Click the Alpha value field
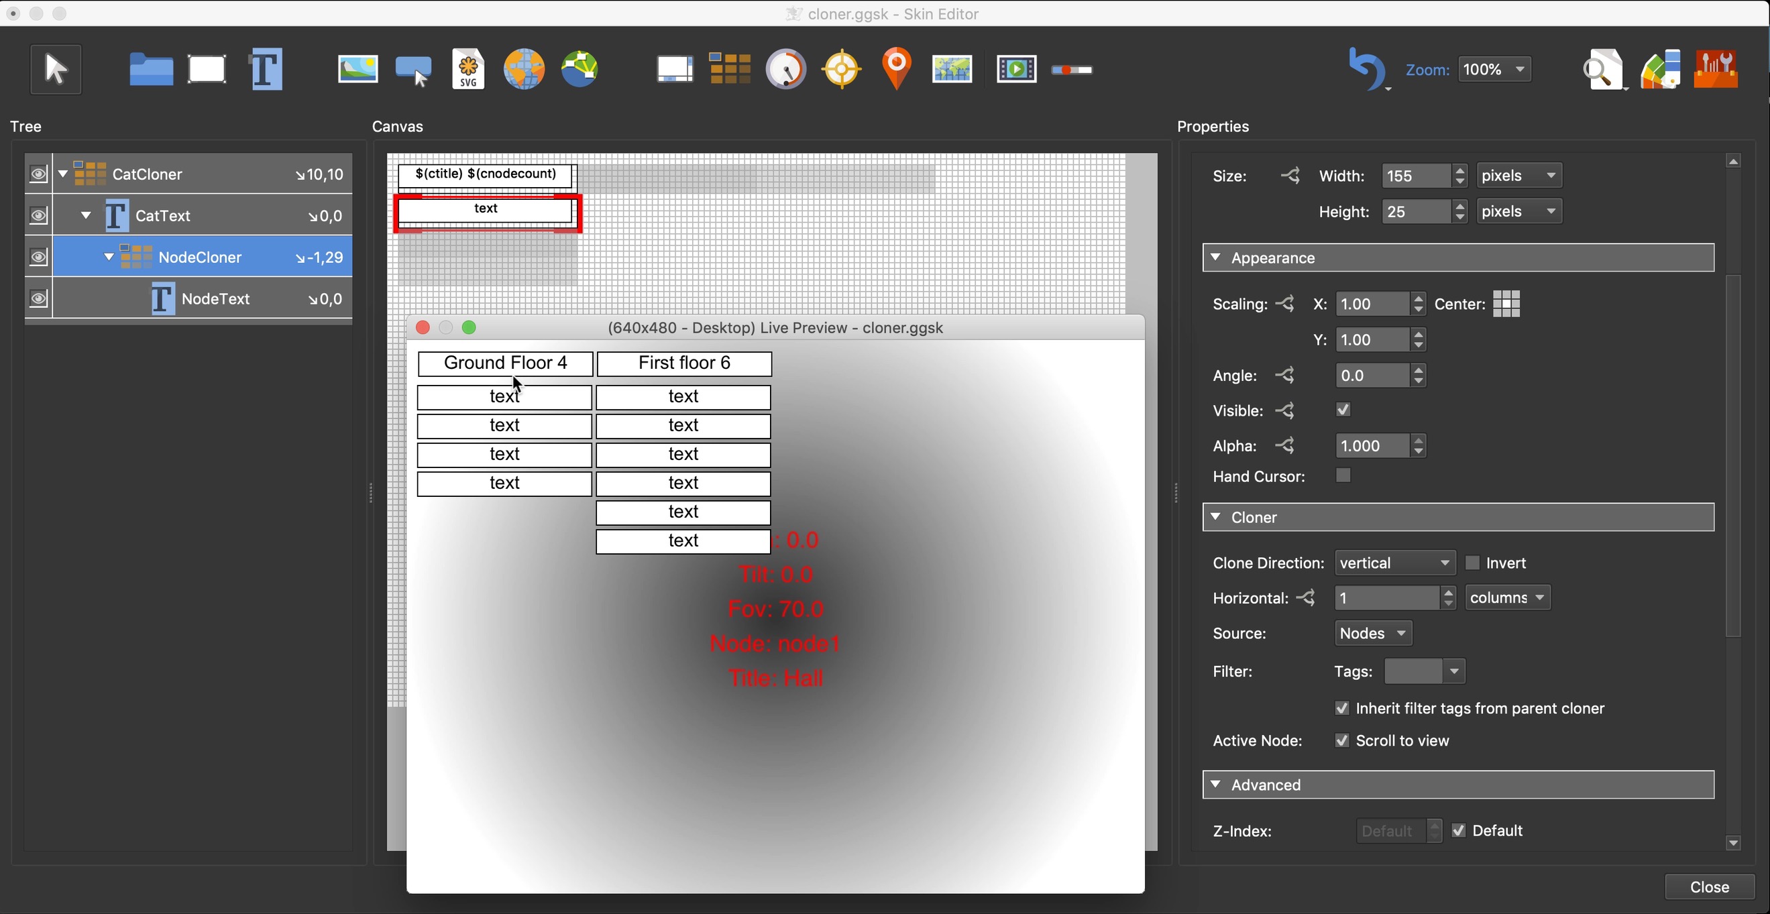The image size is (1770, 914). tap(1372, 445)
